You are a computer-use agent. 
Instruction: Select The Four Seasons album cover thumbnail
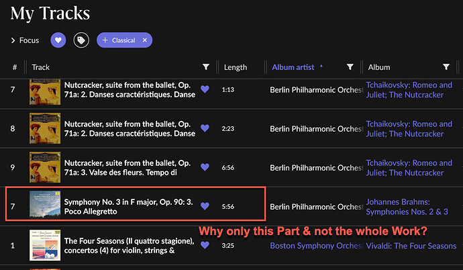45,245
